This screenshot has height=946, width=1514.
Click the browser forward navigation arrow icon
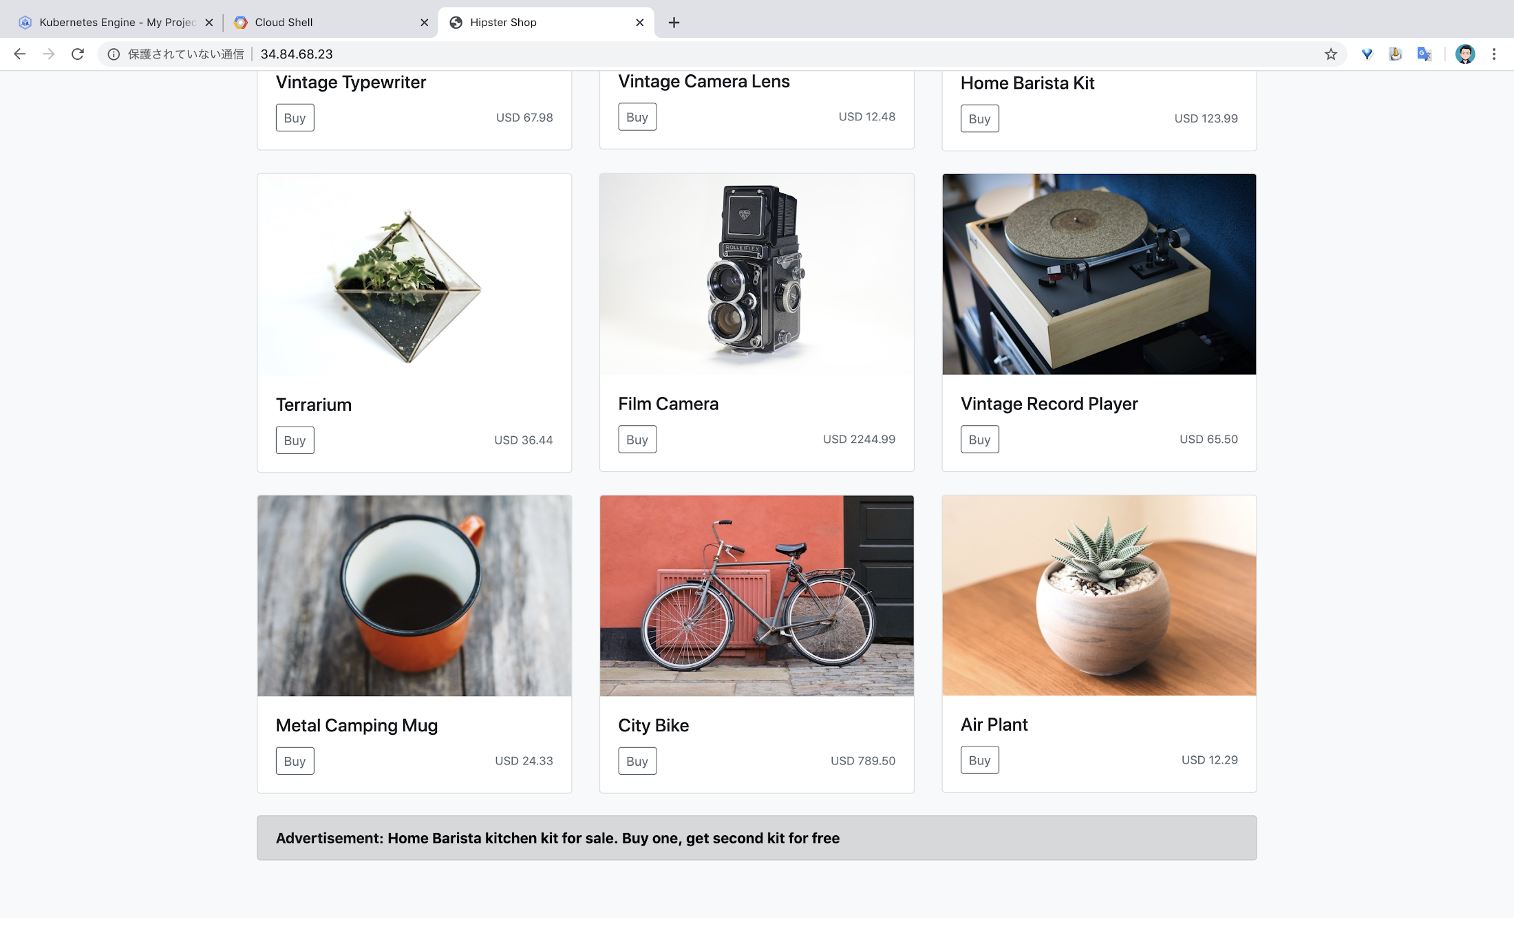click(48, 54)
